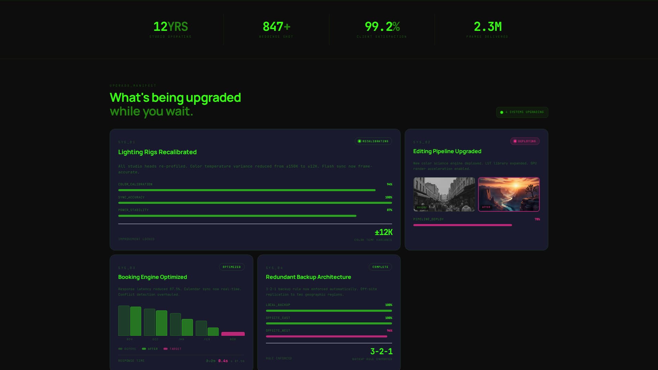Click the RESPONSE TIME label

(131, 361)
